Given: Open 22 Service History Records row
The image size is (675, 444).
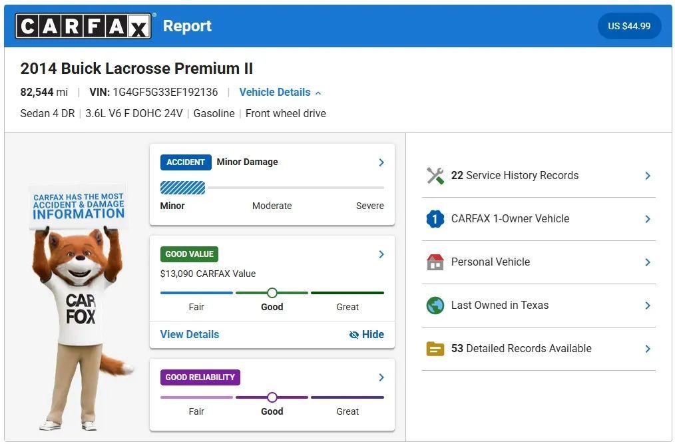Looking at the screenshot, I should 539,176.
